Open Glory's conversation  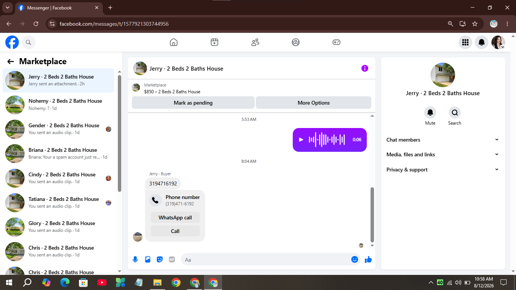click(x=59, y=227)
